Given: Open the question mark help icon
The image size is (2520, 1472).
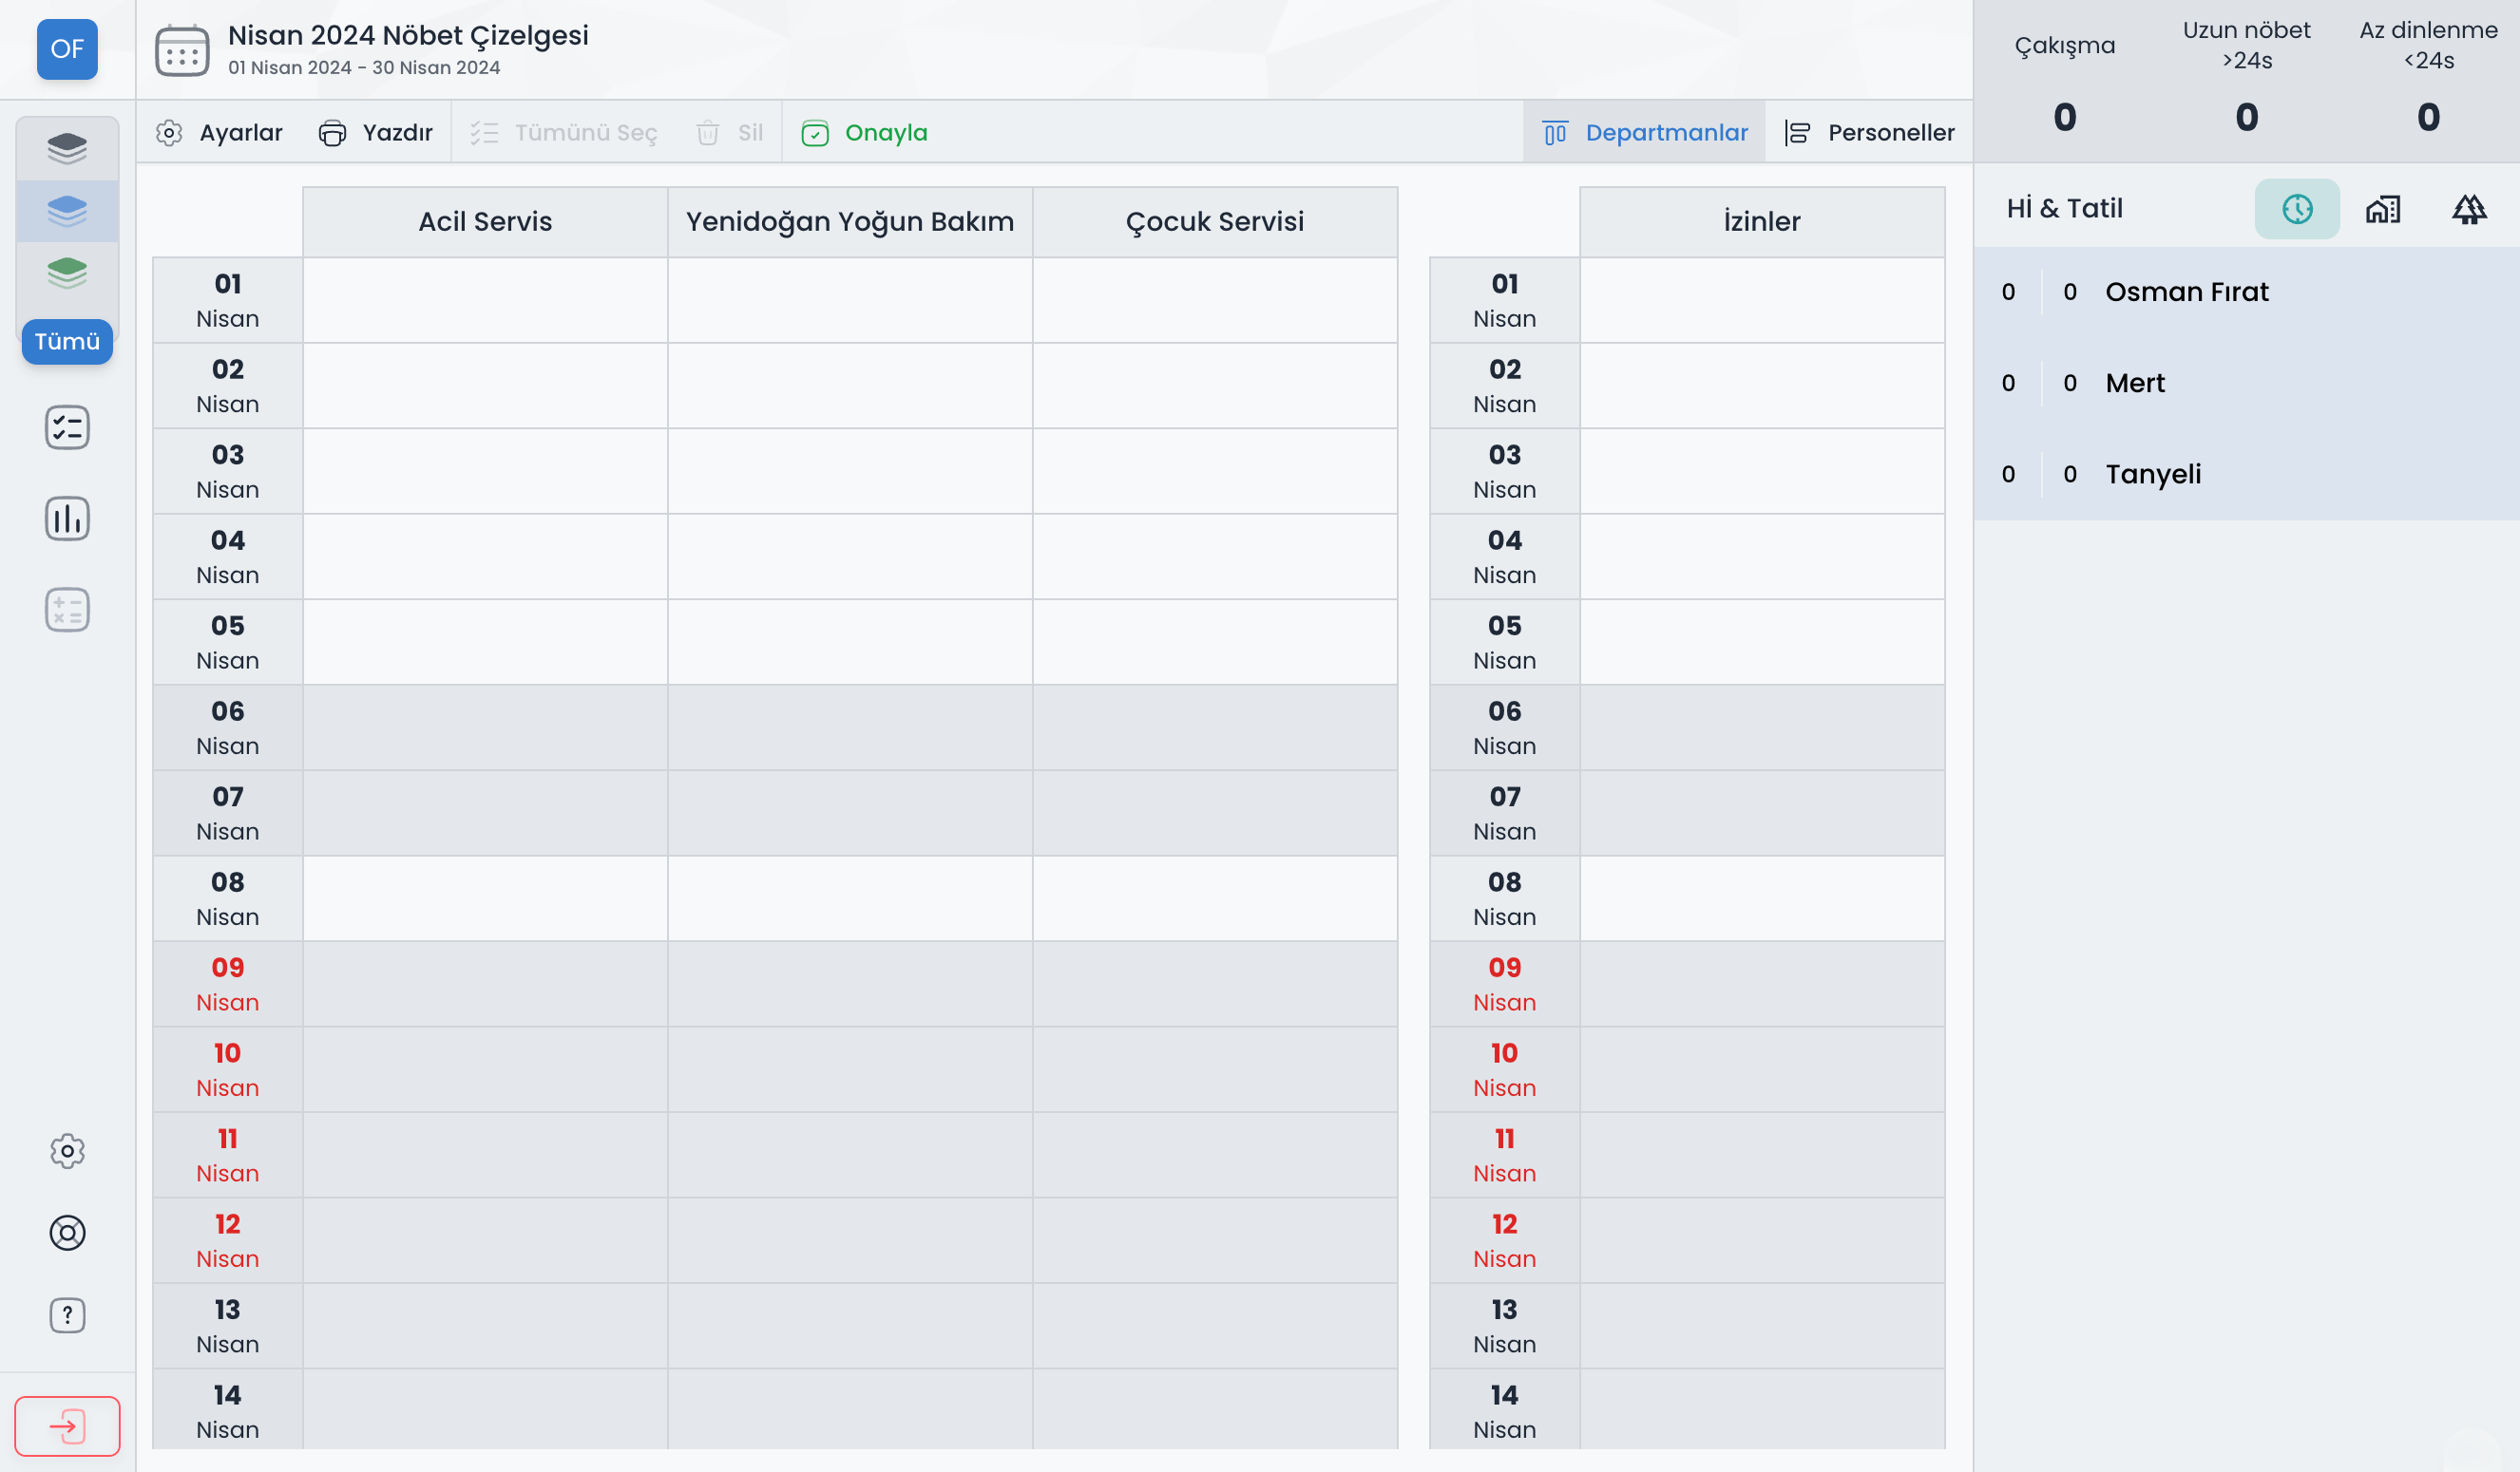Looking at the screenshot, I should coord(67,1315).
